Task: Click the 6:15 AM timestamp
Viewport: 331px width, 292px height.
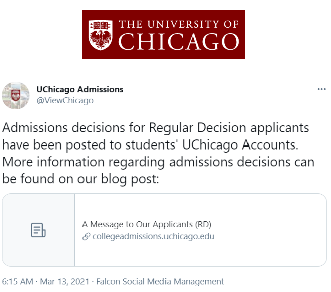Action: point(17,281)
